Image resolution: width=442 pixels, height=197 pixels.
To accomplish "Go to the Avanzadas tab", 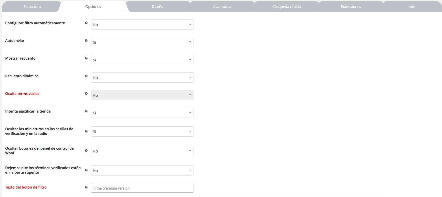I will pos(222,7).
